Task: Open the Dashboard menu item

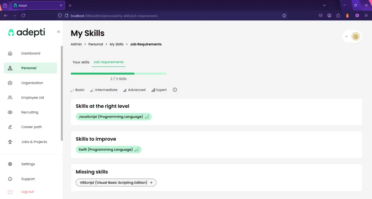Action: coord(31,53)
